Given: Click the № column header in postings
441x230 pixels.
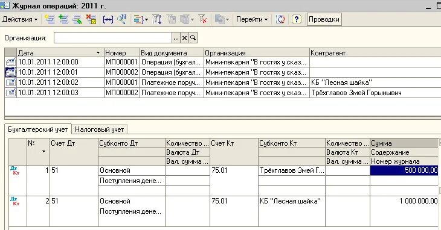Looking at the screenshot, I should coord(38,151).
